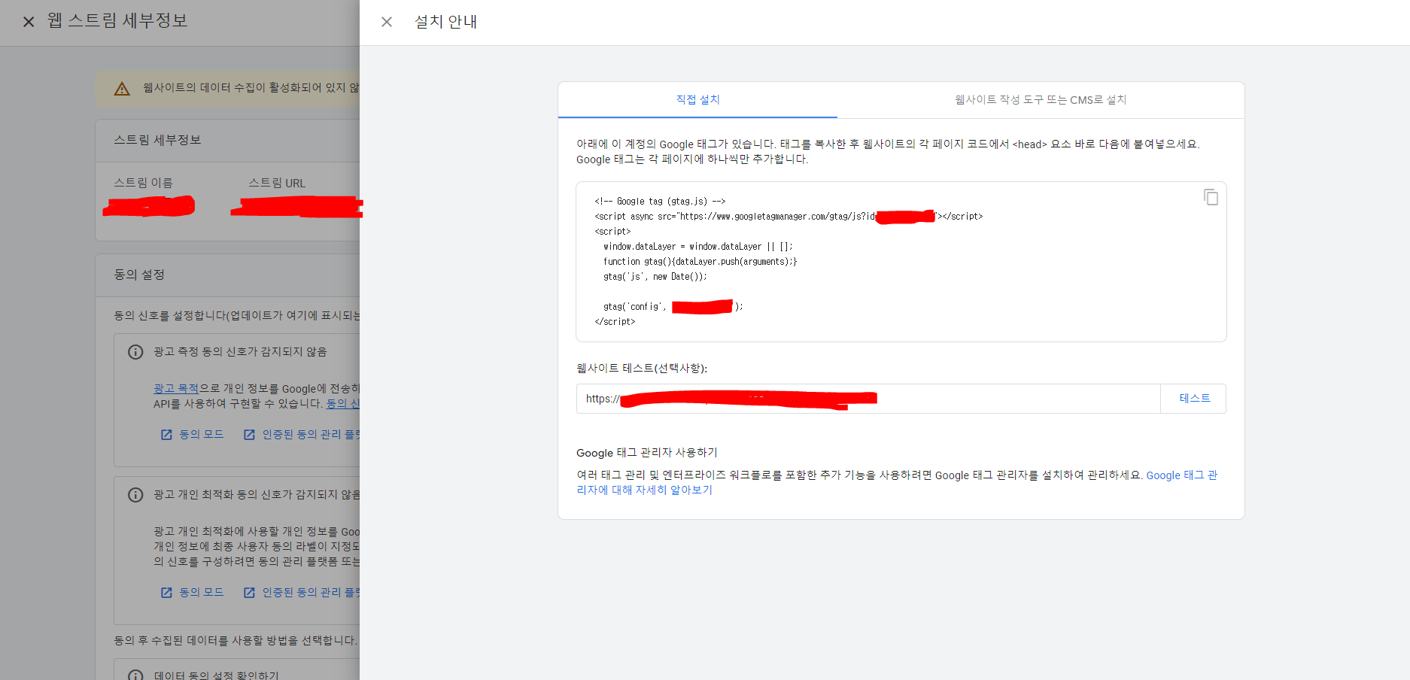The width and height of the screenshot is (1410, 680).
Task: Click external-link icon by 광고 측정 section's 동의 모드
Action: click(x=166, y=435)
